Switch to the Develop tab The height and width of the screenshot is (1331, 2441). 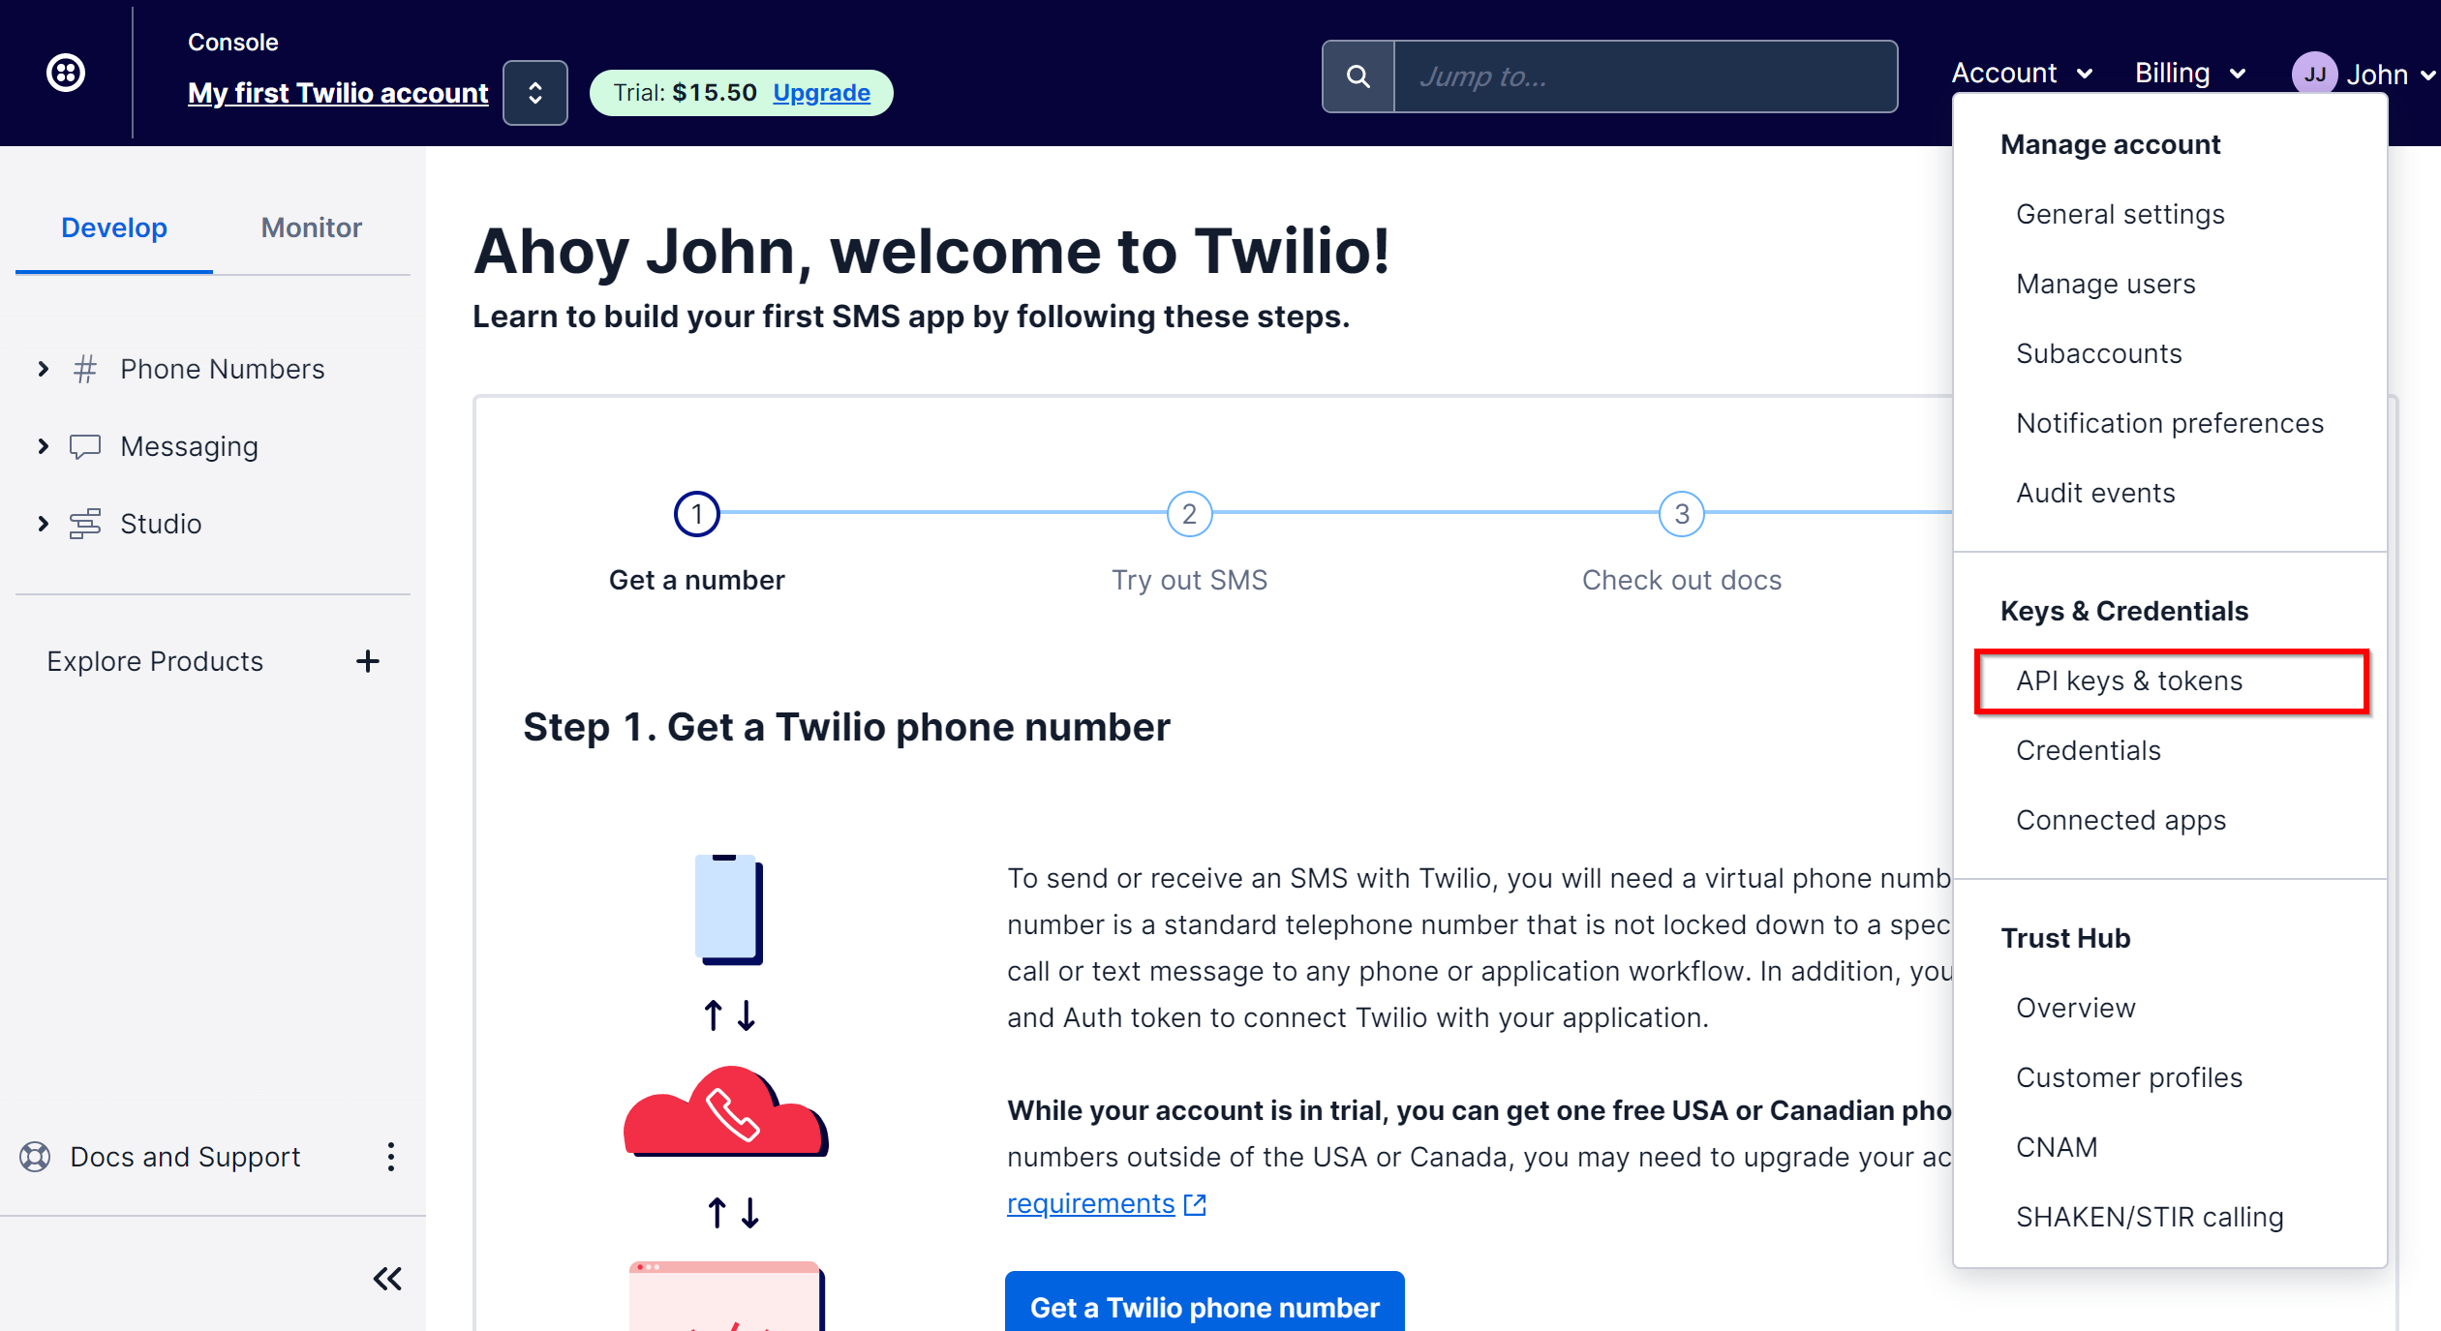tap(113, 229)
